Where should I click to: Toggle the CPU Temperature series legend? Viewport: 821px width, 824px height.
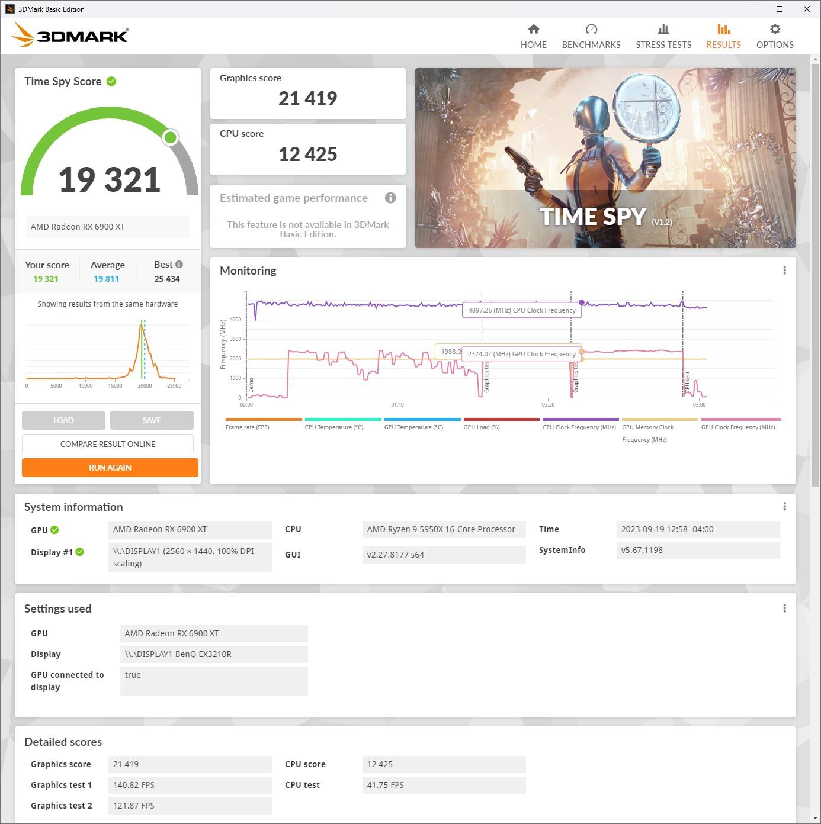click(x=334, y=427)
